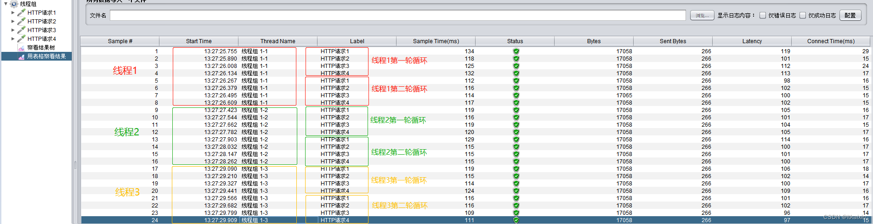Focus the 文件名 input field
Viewport: 873px width, 224px height.
[398, 15]
